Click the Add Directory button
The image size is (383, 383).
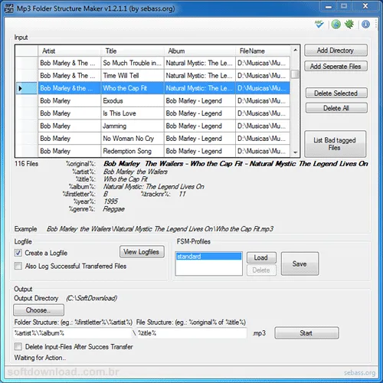336,51
